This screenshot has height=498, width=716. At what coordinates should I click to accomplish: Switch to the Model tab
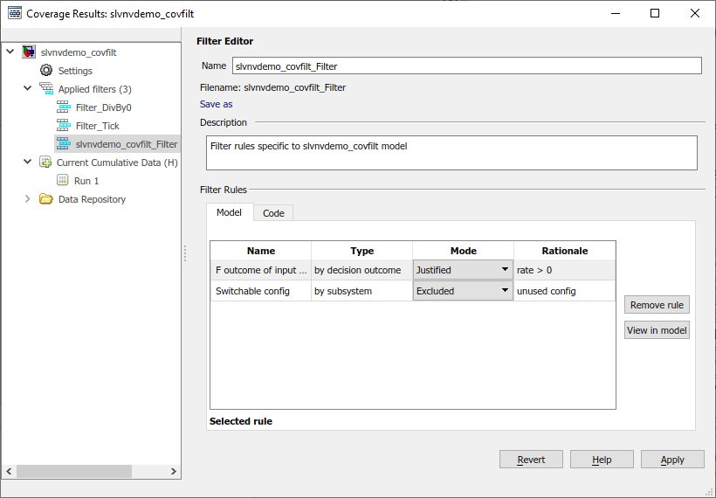230,212
